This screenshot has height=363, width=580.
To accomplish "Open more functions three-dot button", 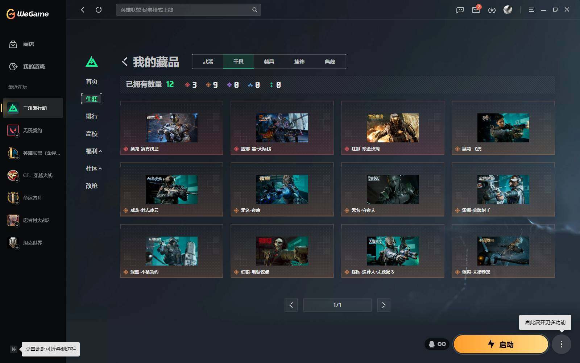I will [562, 344].
